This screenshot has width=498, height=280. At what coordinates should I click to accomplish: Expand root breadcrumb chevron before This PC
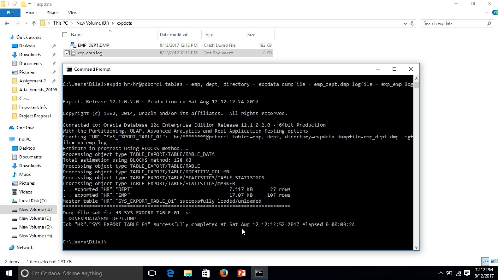pyautogui.click(x=49, y=23)
